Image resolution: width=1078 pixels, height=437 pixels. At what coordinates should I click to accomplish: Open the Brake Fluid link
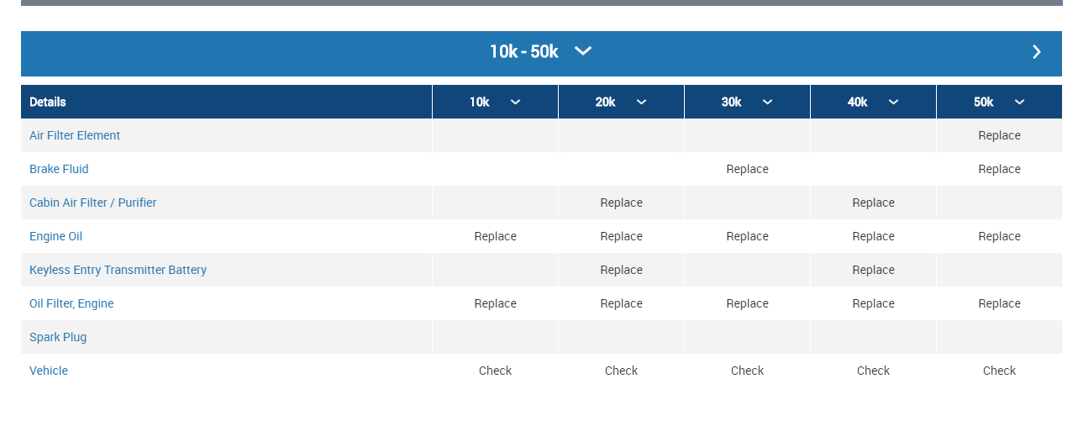coord(59,169)
